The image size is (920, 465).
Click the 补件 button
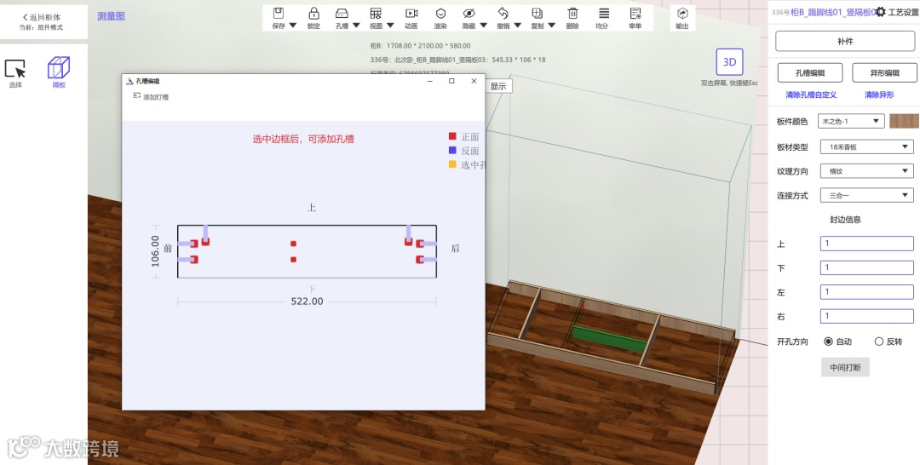tap(845, 42)
